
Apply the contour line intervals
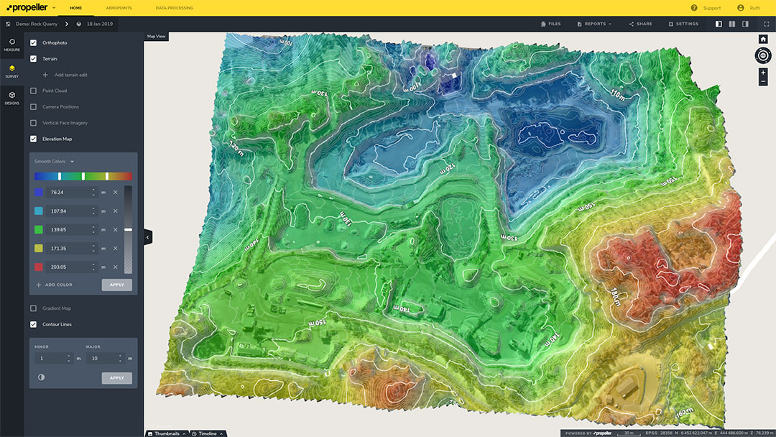117,377
